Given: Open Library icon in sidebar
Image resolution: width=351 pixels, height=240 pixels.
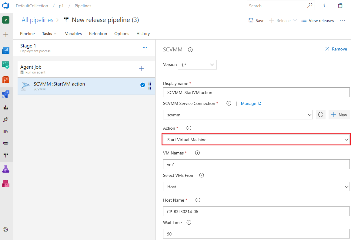Looking at the screenshot, I should [x=6, y=131].
